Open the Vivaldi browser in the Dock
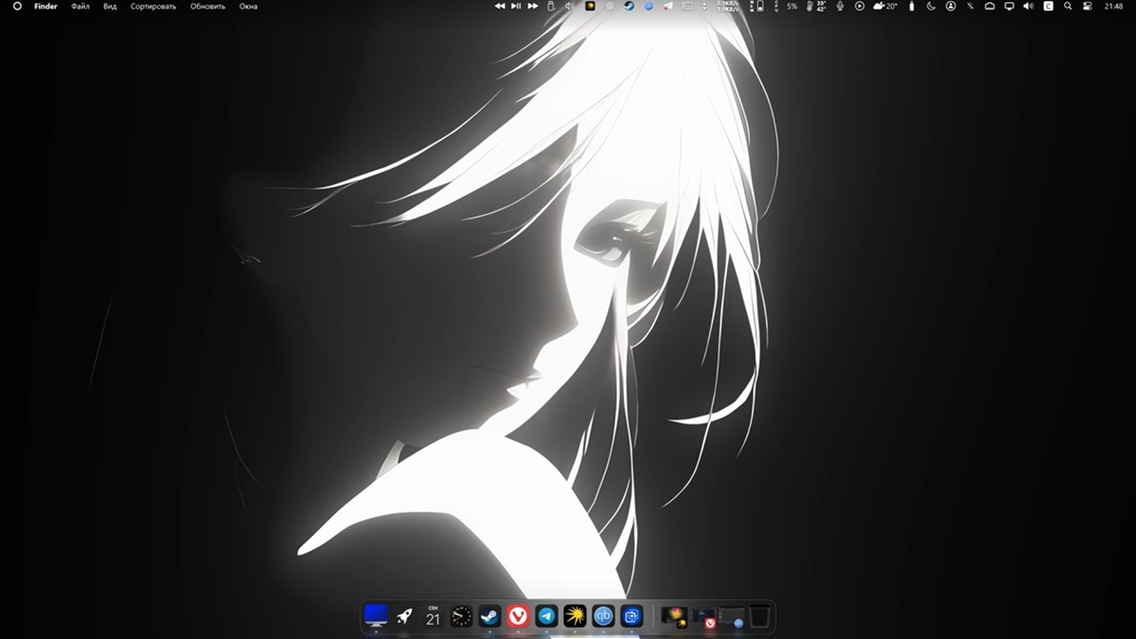Viewport: 1136px width, 639px height. coord(518,616)
